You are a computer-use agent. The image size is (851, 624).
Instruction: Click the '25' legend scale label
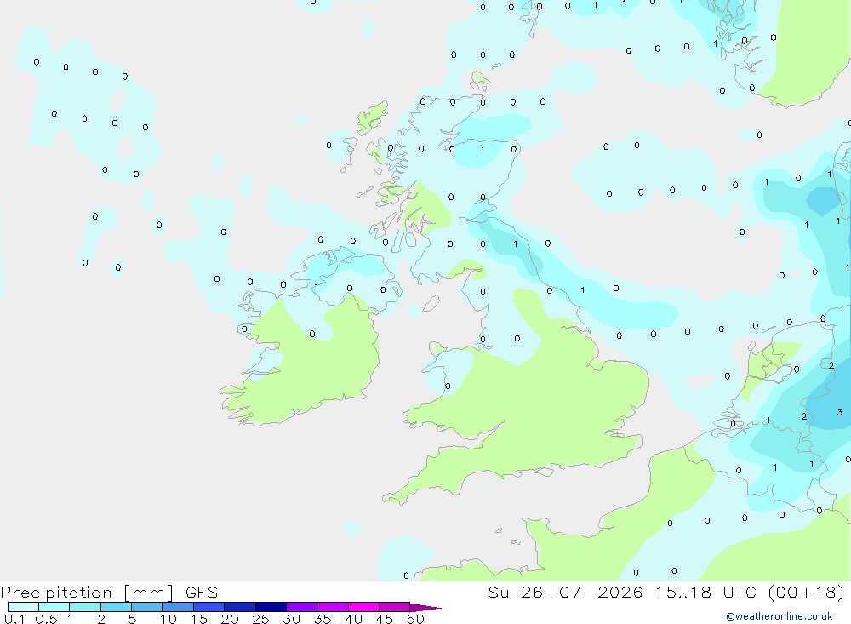click(261, 619)
